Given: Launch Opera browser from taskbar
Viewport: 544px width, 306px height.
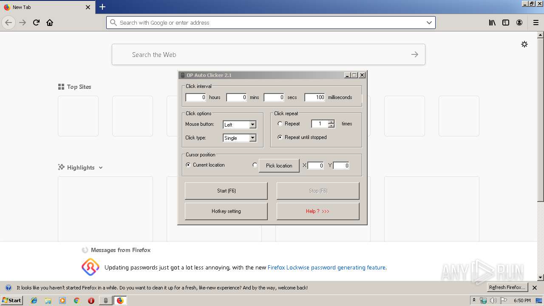Looking at the screenshot, I should tap(91, 300).
